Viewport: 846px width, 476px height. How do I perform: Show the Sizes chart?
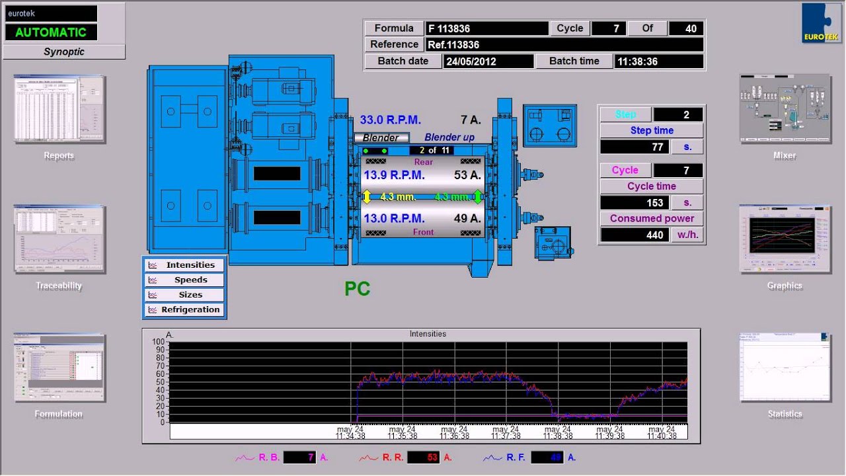(x=185, y=295)
